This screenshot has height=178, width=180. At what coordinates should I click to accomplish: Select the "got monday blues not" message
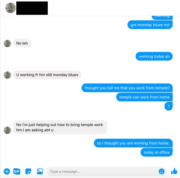[x=150, y=25]
